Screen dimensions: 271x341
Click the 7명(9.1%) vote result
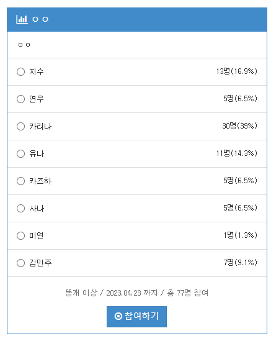pos(241,263)
